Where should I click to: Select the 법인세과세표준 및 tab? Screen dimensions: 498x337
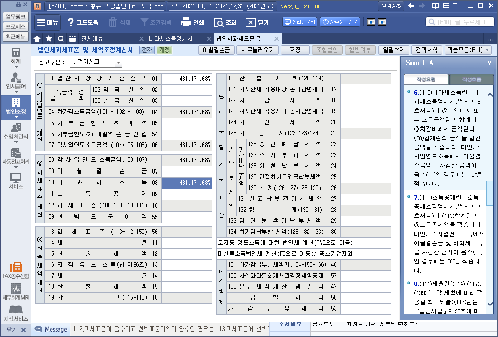[x=239, y=39]
